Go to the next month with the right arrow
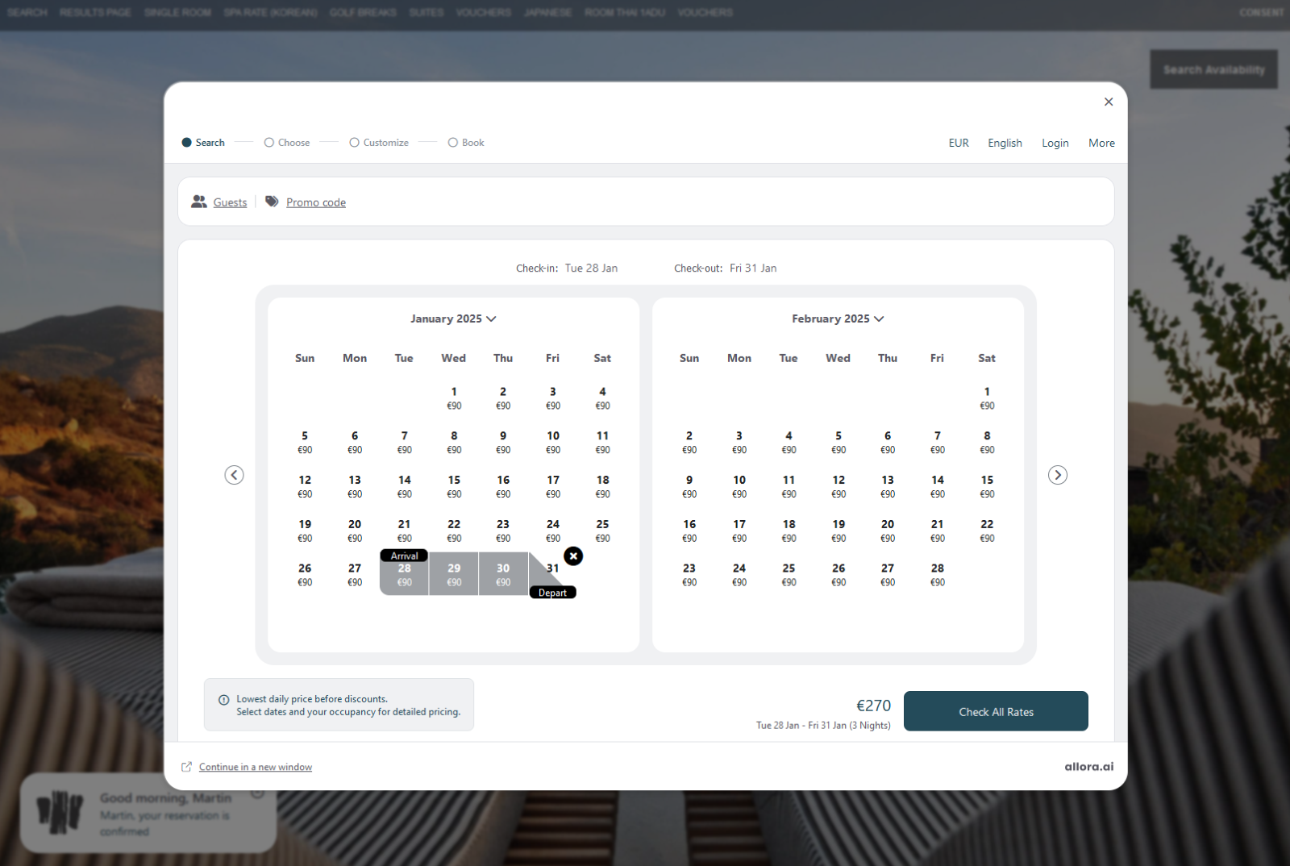Viewport: 1290px width, 866px height. point(1058,475)
